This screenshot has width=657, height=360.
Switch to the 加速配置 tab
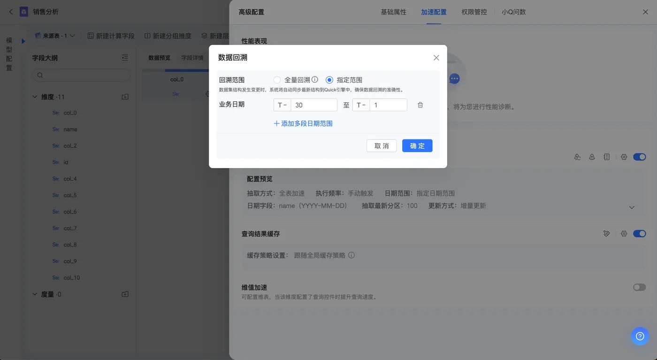tap(434, 12)
